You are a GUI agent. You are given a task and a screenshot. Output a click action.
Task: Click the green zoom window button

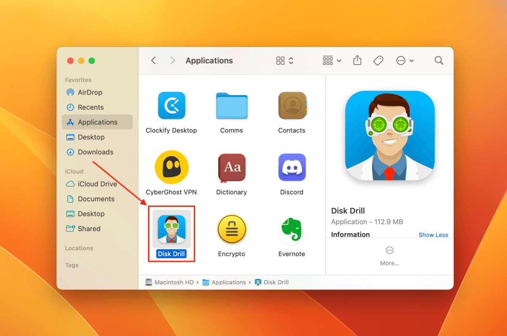tap(92, 61)
